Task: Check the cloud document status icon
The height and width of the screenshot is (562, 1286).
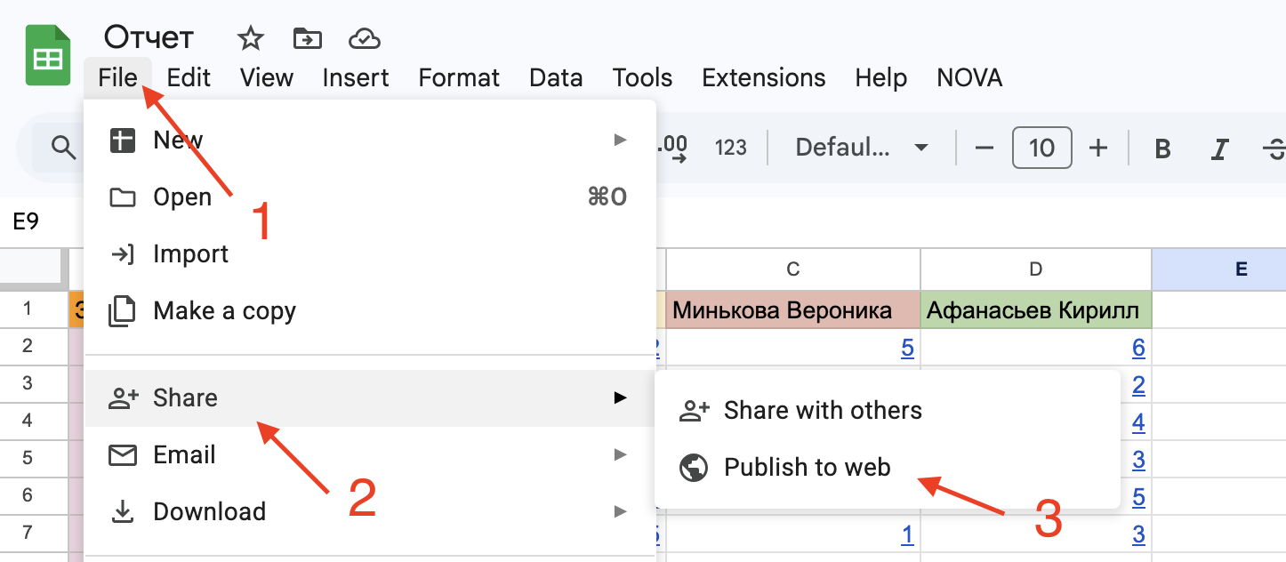Action: point(365,38)
